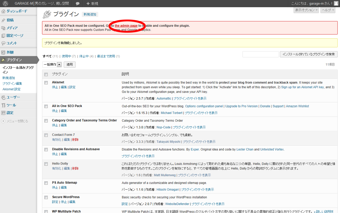
Task: Click 削除 under Hello Dolly
Action: point(76,168)
